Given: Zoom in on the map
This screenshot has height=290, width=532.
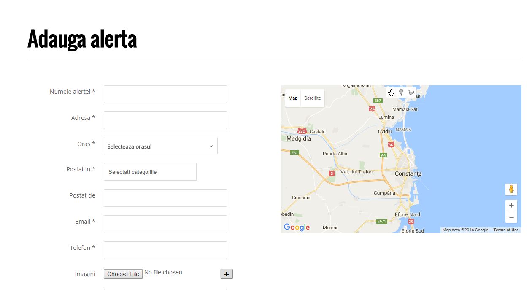Looking at the screenshot, I should click(511, 206).
